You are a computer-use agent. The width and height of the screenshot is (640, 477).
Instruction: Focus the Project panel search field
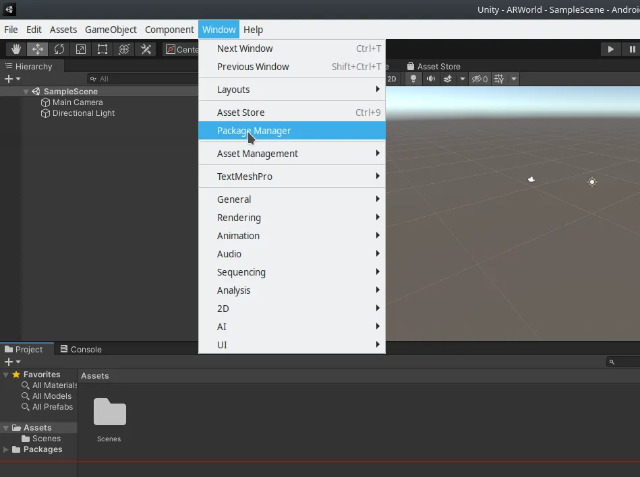pos(623,362)
